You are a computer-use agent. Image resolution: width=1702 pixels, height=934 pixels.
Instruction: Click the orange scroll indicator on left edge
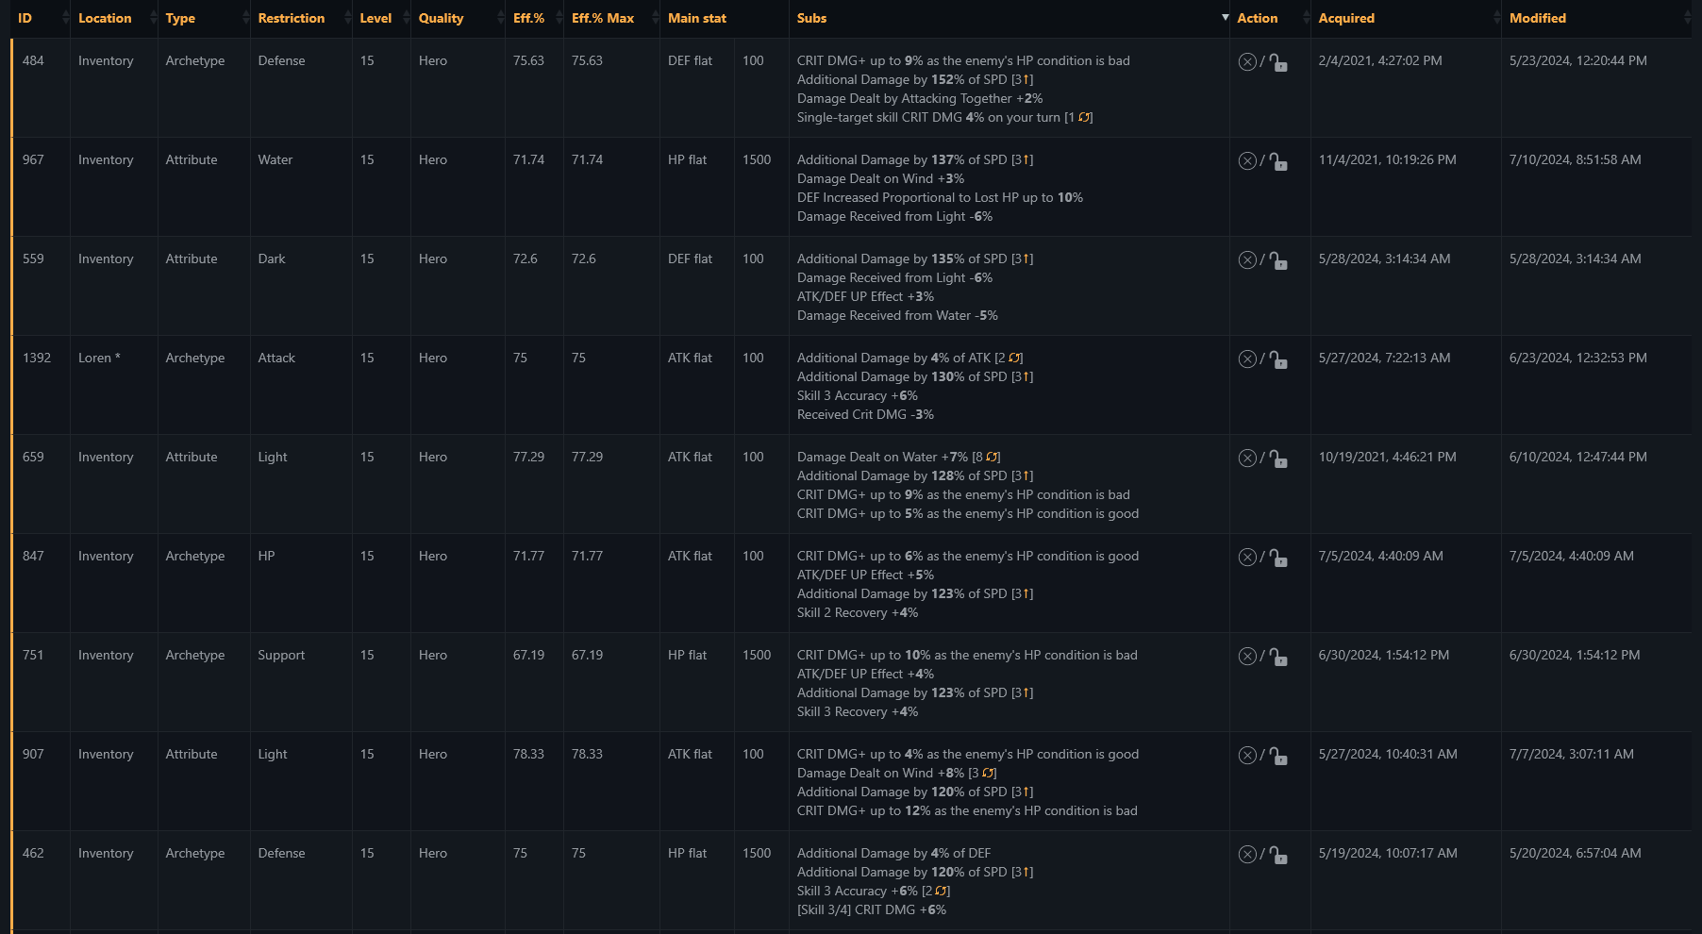click(x=11, y=486)
